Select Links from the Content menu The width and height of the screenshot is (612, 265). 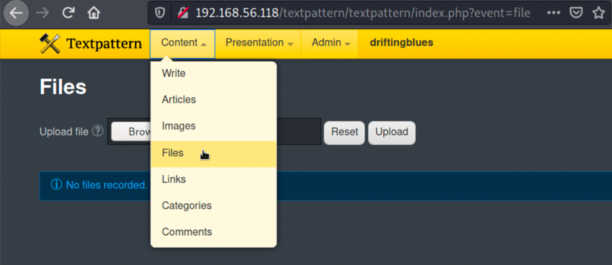pyautogui.click(x=214, y=179)
